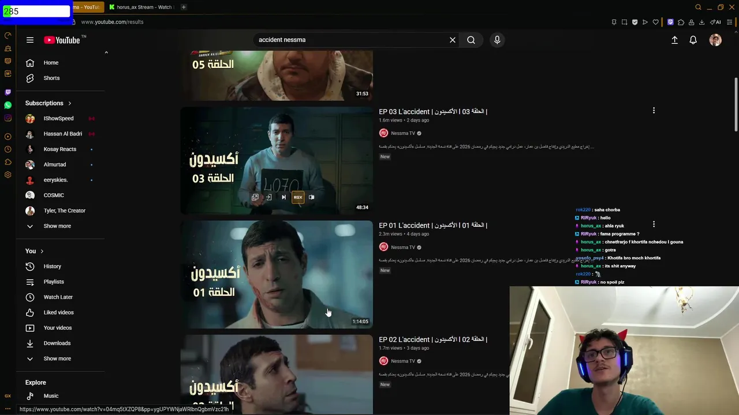Open Instagram in Opera sidebar
This screenshot has width=739, height=415.
(x=8, y=118)
